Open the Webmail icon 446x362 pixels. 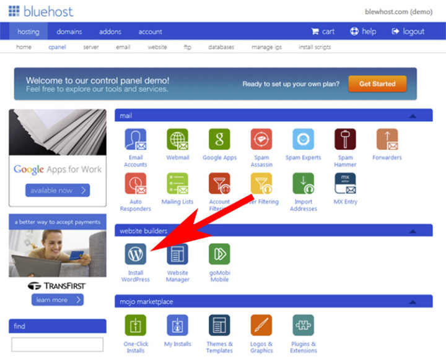pyautogui.click(x=177, y=140)
